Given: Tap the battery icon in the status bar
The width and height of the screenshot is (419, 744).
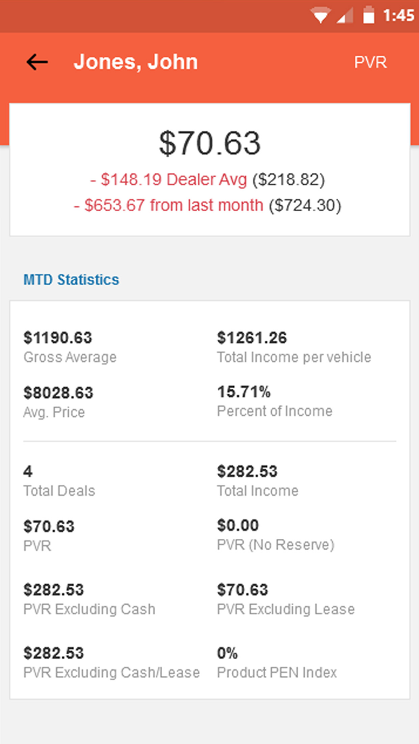Looking at the screenshot, I should (368, 16).
